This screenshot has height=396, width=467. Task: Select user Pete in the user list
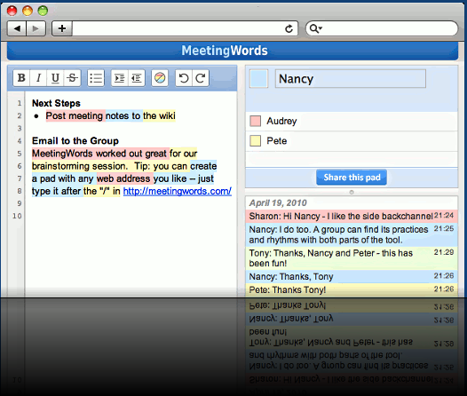pos(352,141)
